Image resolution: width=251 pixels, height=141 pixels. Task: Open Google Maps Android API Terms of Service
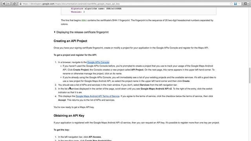point(98,96)
